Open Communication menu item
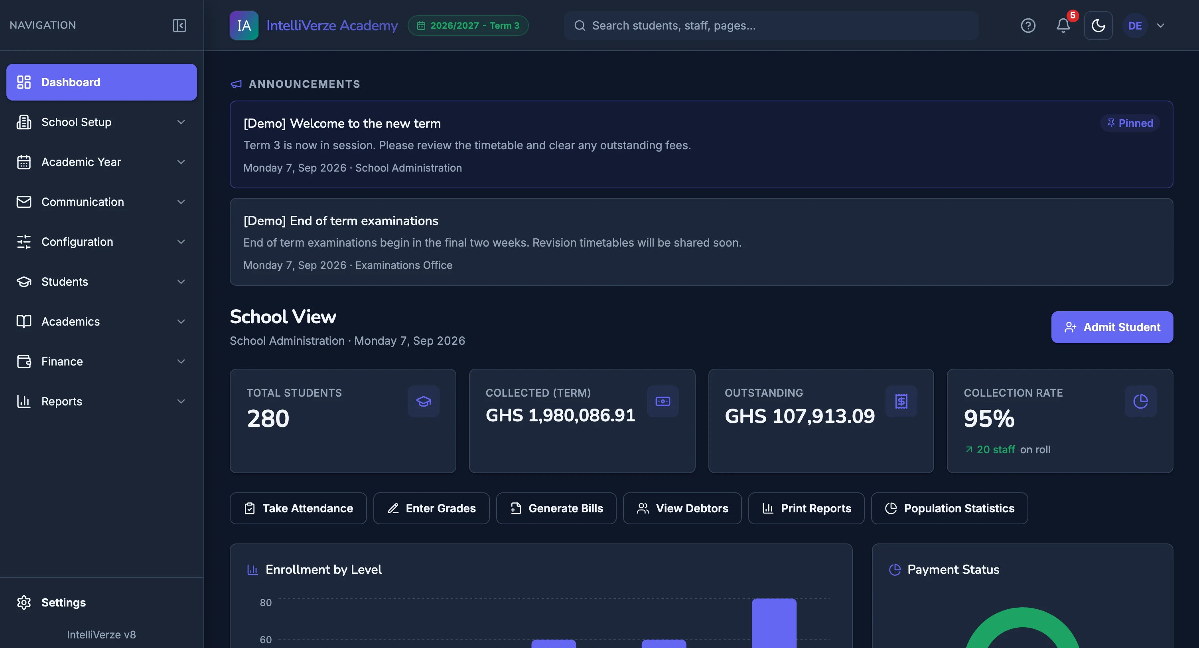1199x648 pixels. point(101,202)
